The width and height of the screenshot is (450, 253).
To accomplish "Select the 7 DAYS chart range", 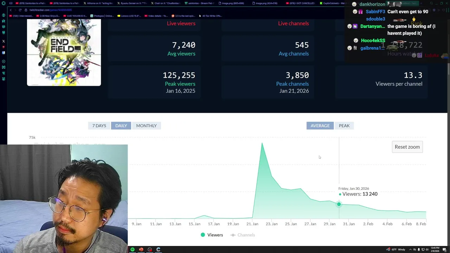I will tap(99, 125).
